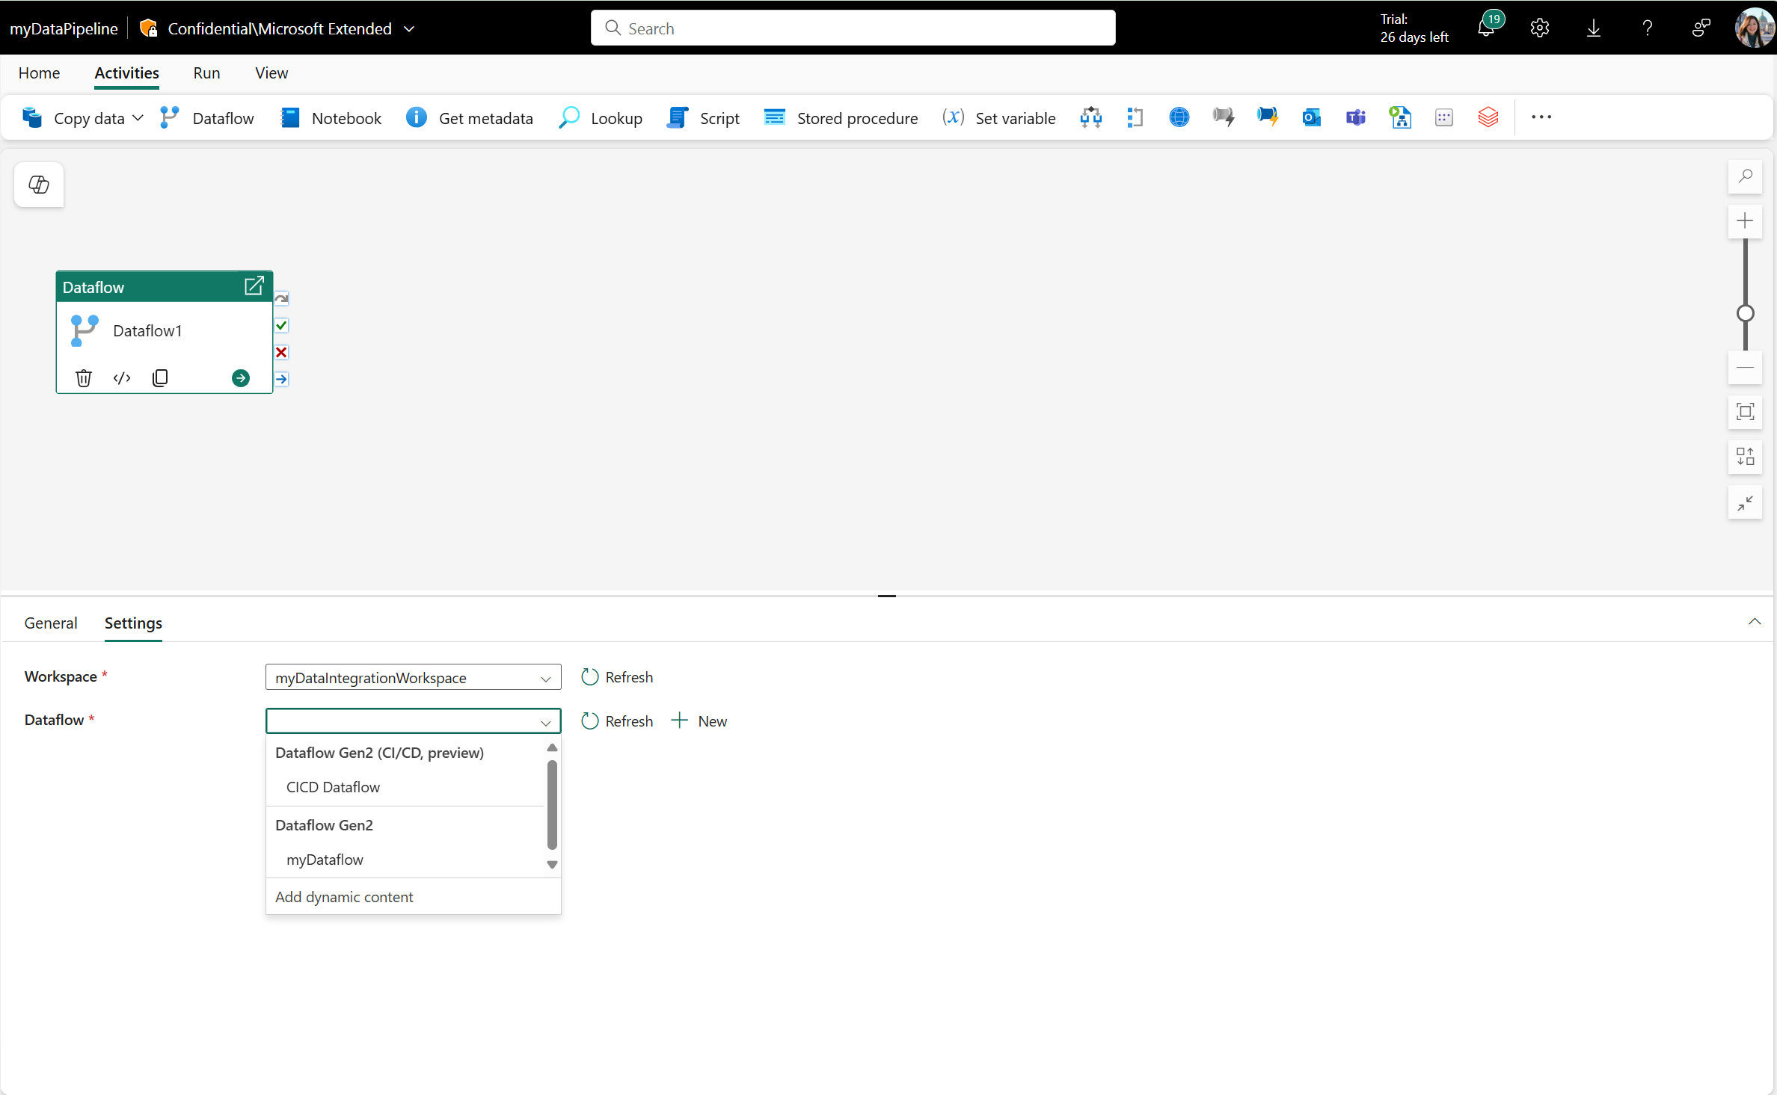
Task: Expand the Workspace dropdown showing myDataIntegrationWorkspace
Action: [545, 678]
